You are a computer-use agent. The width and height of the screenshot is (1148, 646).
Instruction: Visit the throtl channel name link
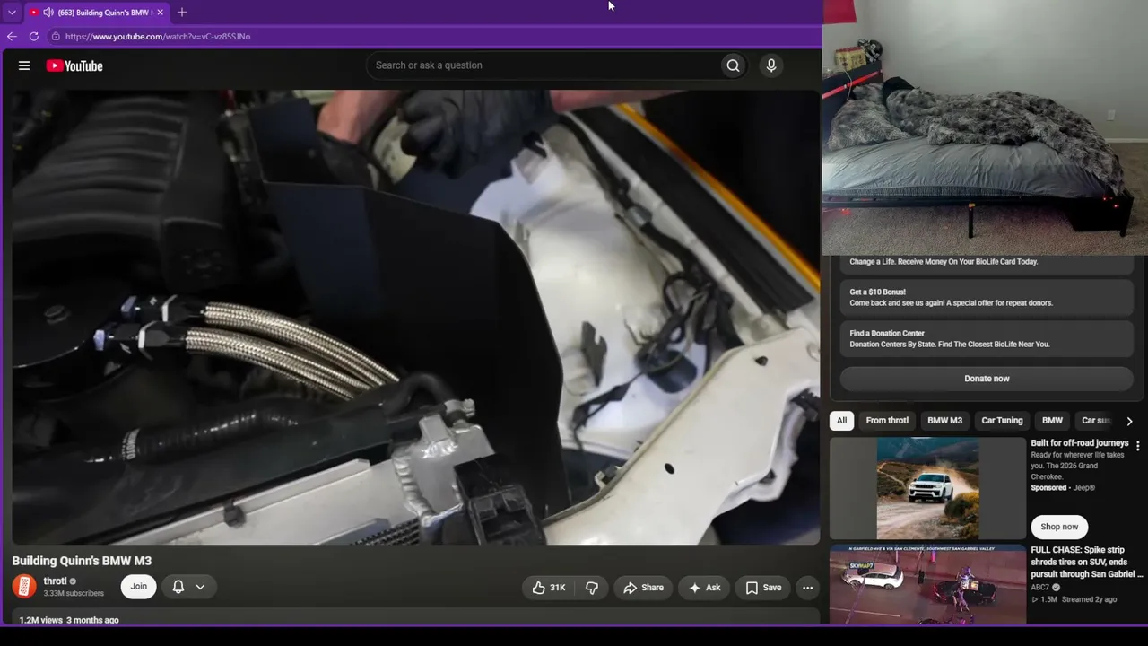(56, 581)
